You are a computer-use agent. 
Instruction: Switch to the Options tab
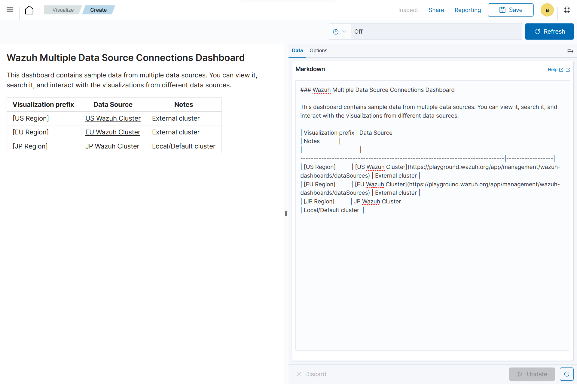click(319, 51)
